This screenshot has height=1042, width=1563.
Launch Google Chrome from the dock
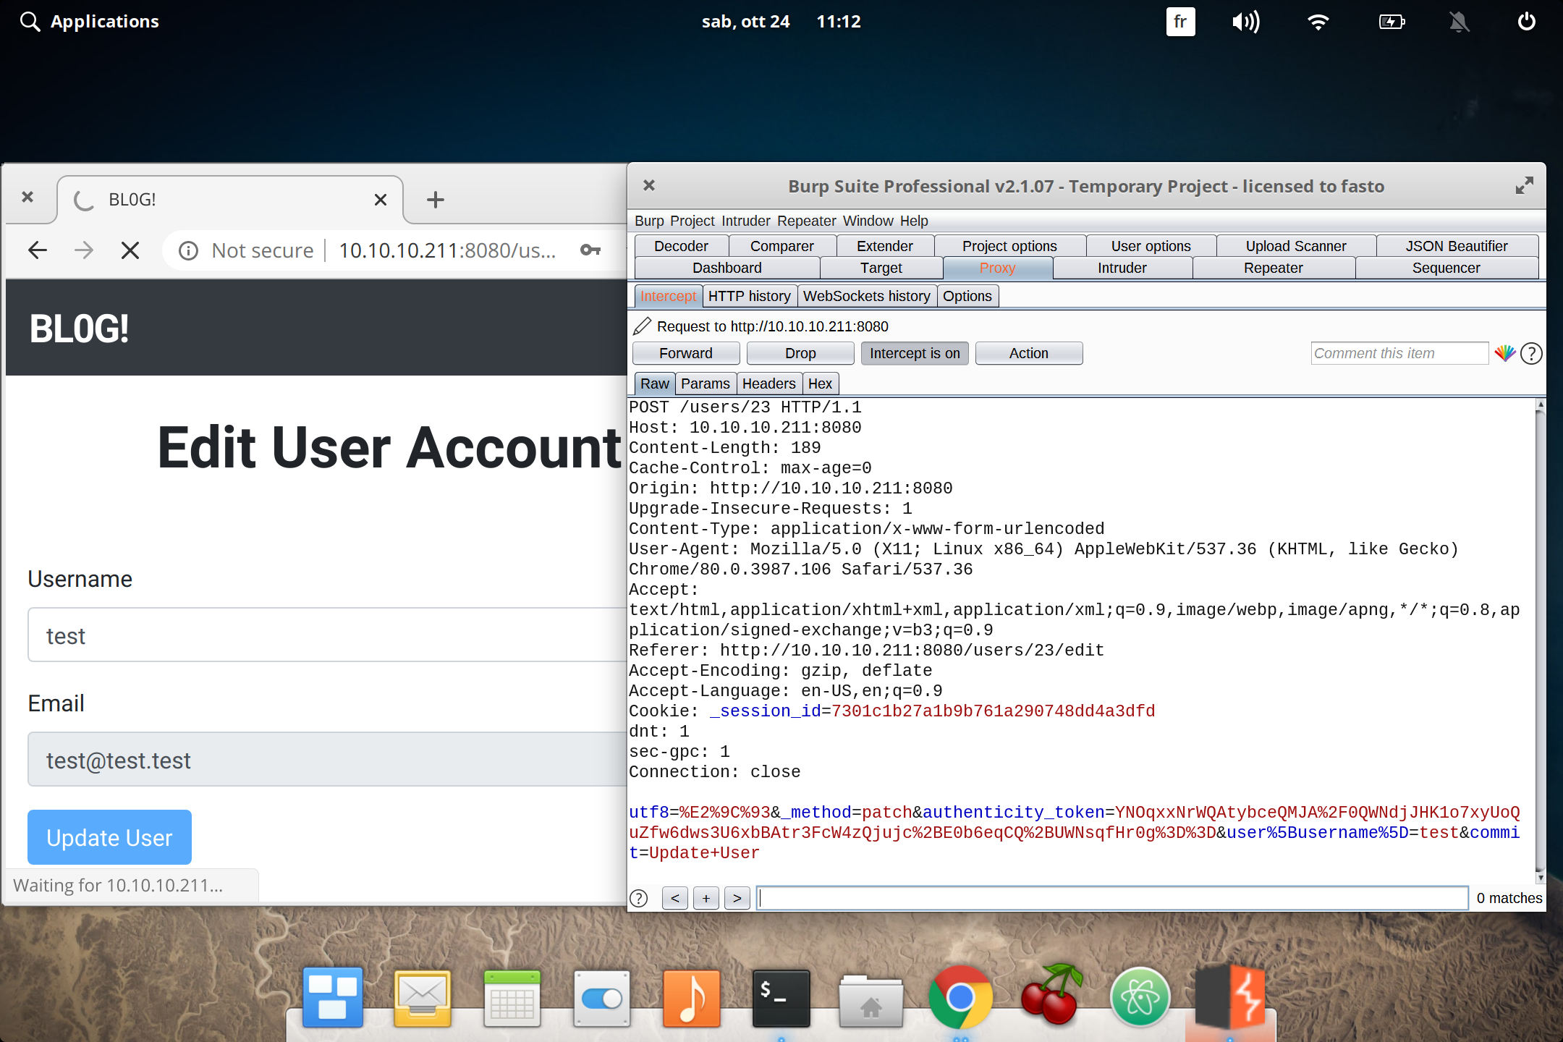[961, 999]
